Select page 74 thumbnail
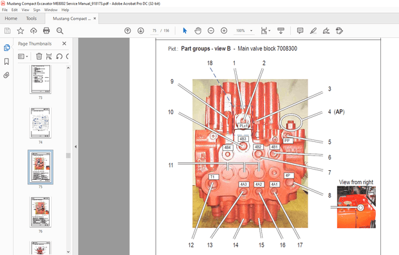This screenshot has width=399, height=255. [x=41, y=123]
